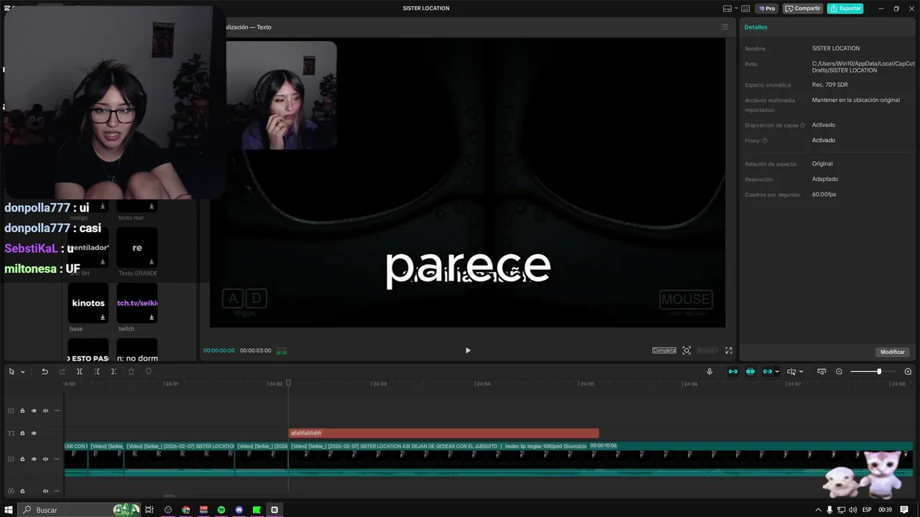This screenshot has height=517, width=920.
Task: Click the undo arrow icon
Action: pos(45,372)
